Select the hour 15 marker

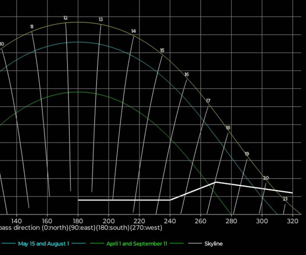[162, 50]
